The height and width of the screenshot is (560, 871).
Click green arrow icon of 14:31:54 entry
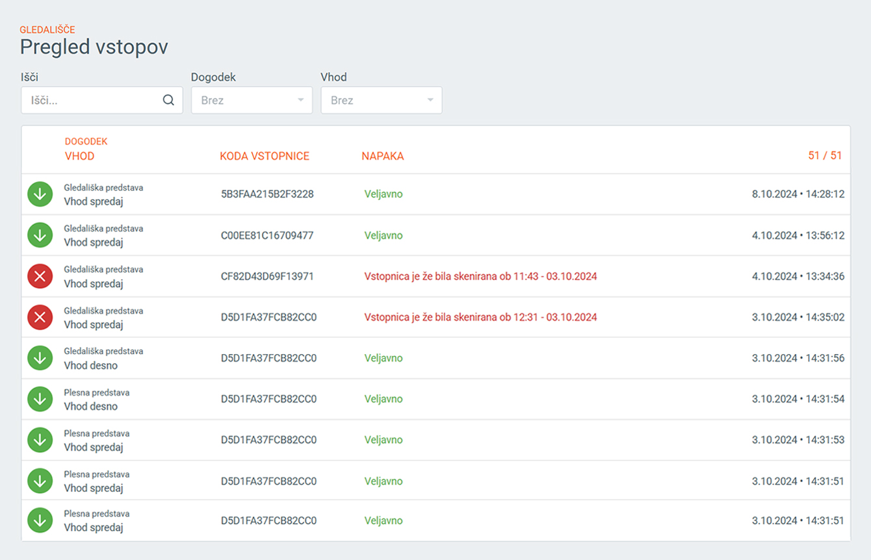click(x=40, y=399)
